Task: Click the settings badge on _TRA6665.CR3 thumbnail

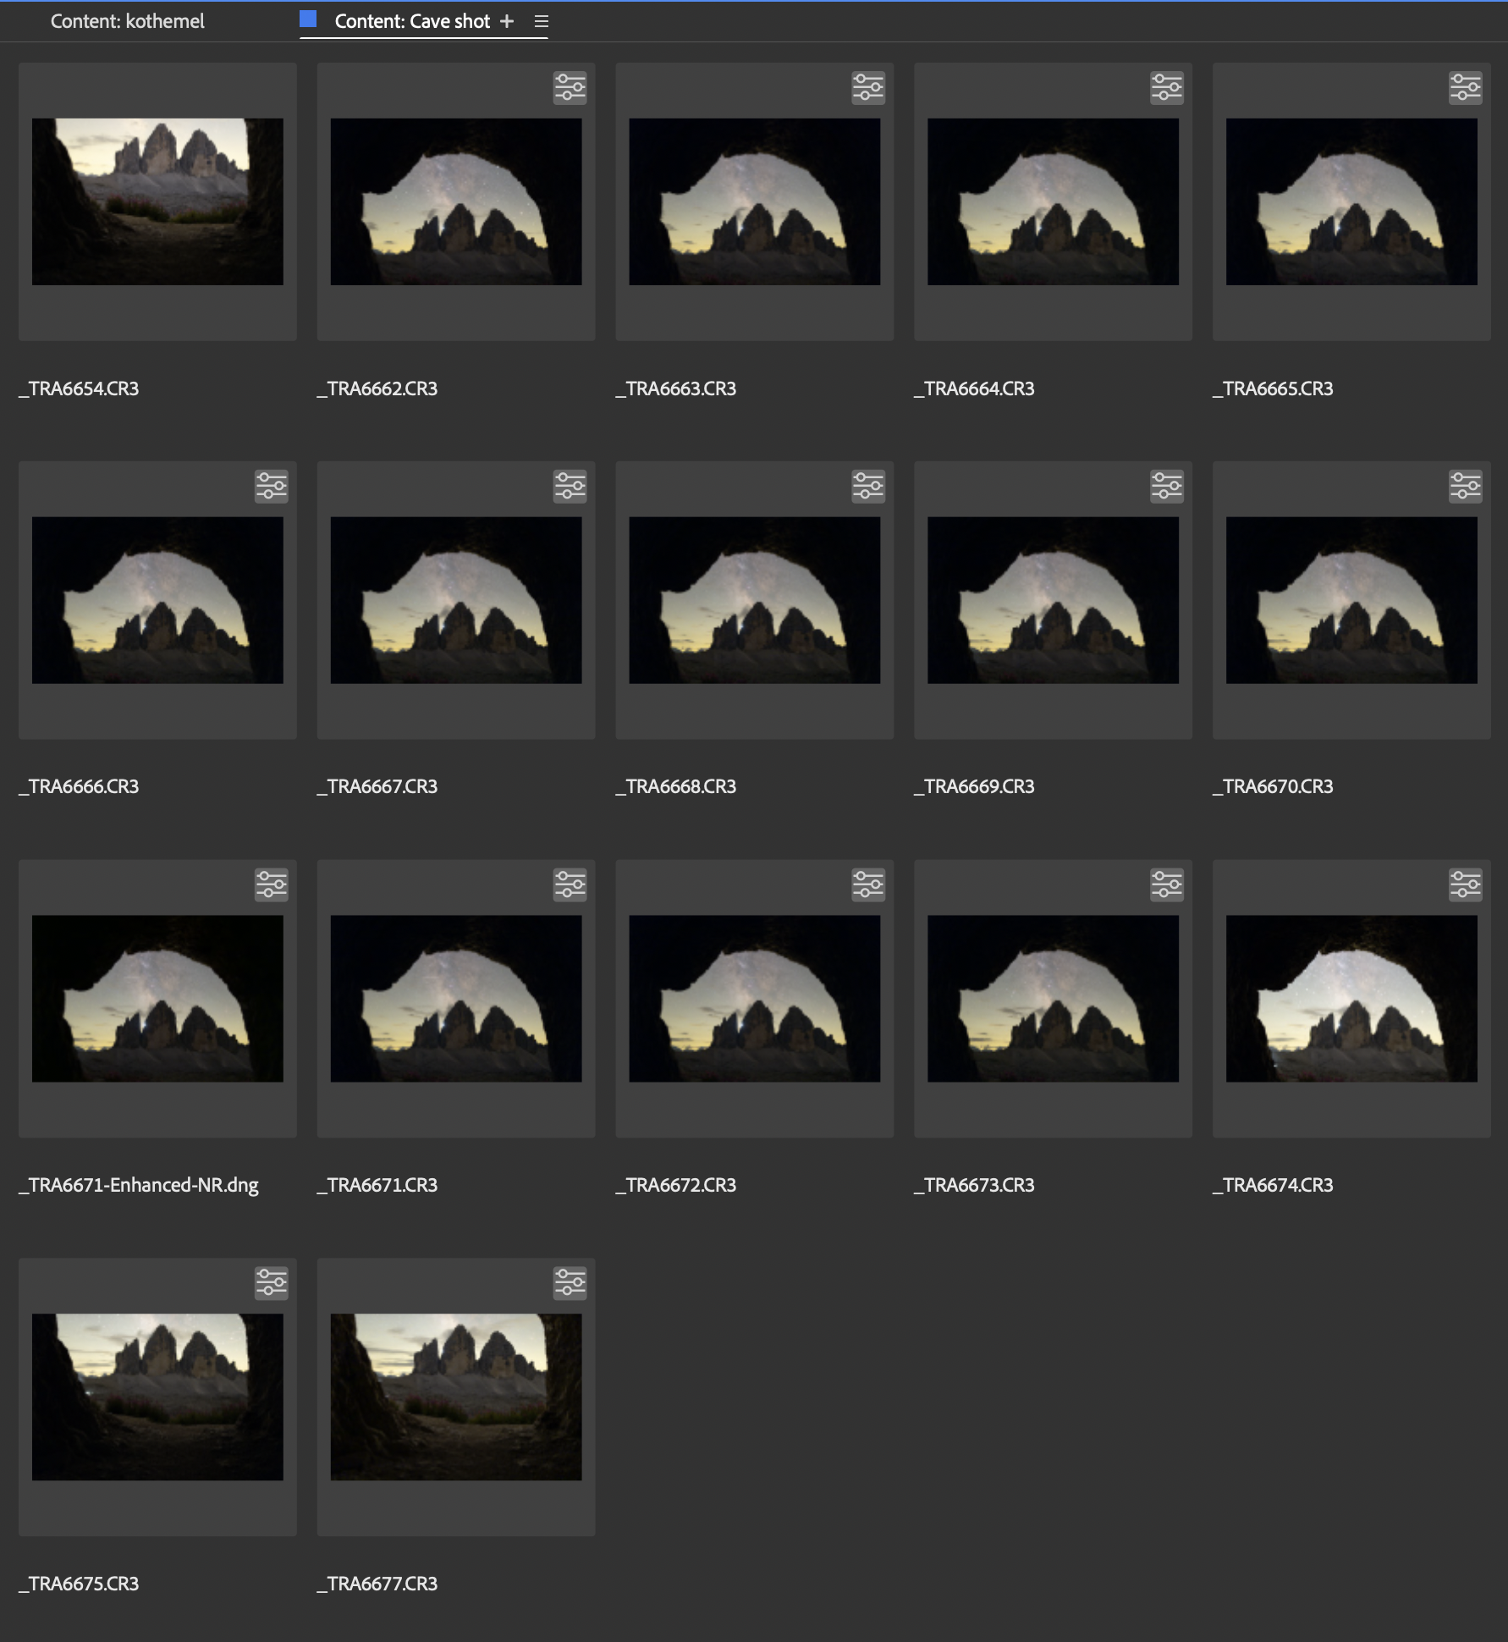Action: [1466, 88]
